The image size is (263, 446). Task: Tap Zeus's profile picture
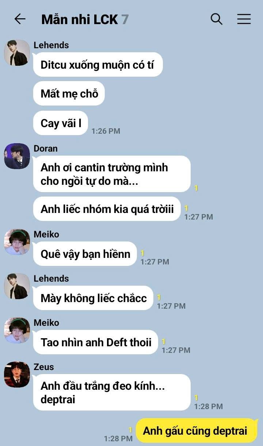point(17,375)
